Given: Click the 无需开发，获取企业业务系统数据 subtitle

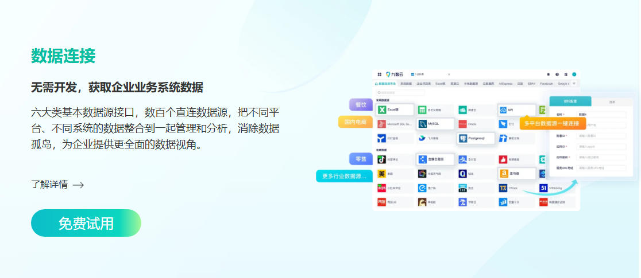Looking at the screenshot, I should point(117,87).
